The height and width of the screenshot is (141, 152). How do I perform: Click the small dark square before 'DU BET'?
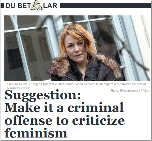click(x=2, y=6)
